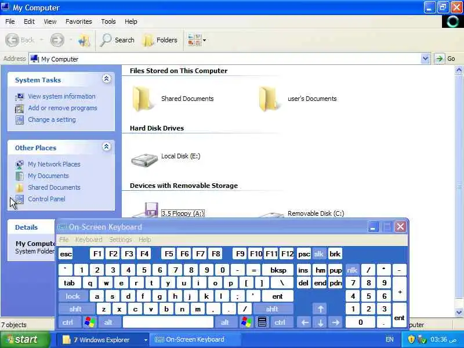Screen dimensions: 464x348
Task: Open Shared Documents link in Other Places
Action: [54, 187]
